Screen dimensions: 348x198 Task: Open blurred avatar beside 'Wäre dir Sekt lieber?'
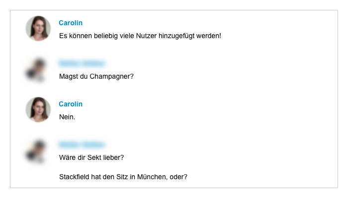(x=37, y=150)
